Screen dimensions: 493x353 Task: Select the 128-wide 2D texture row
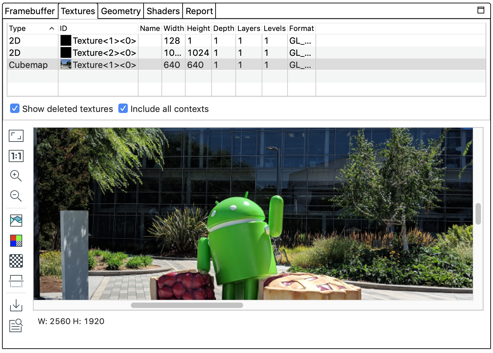click(x=246, y=41)
